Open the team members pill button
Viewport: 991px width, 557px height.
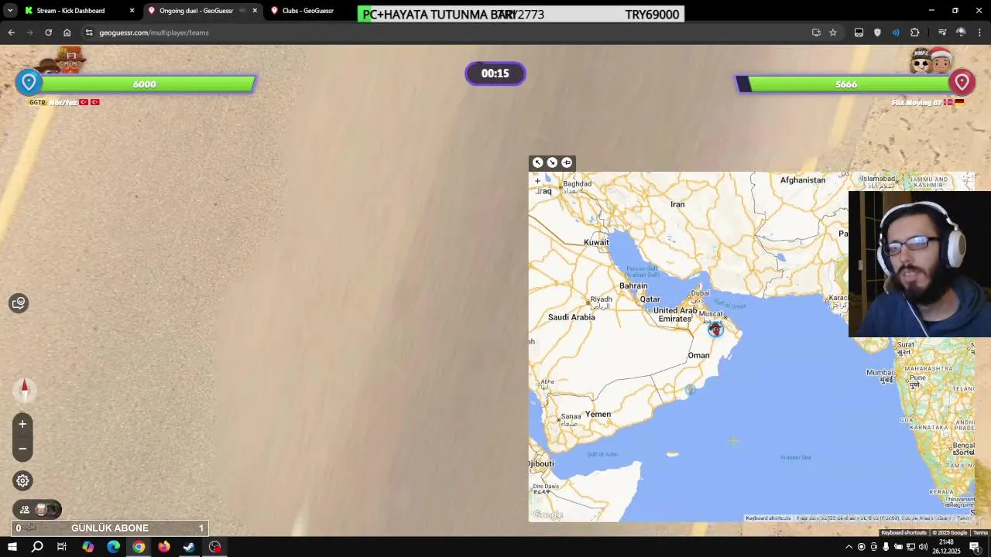click(37, 509)
